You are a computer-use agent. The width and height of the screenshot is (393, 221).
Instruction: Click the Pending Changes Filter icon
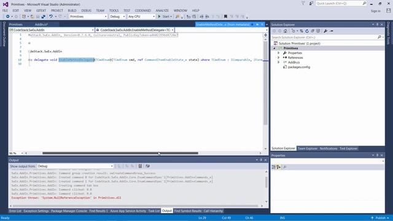(x=294, y=31)
